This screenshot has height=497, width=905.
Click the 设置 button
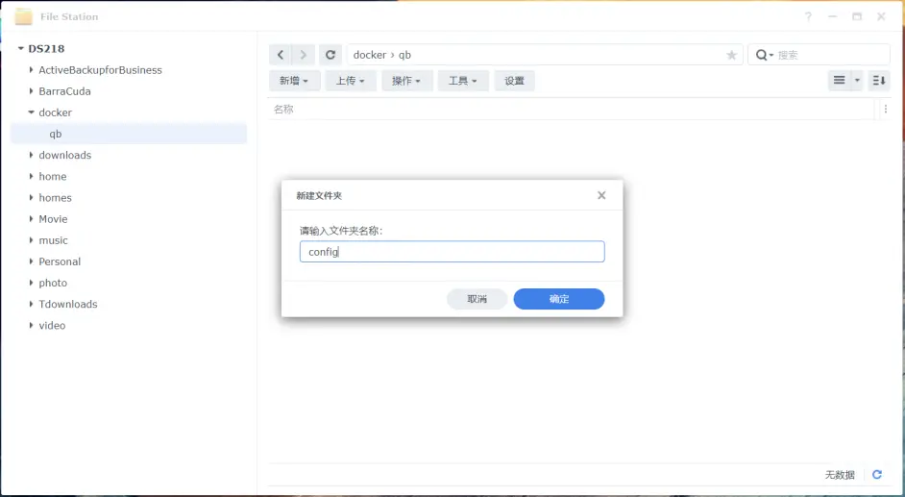pos(514,81)
